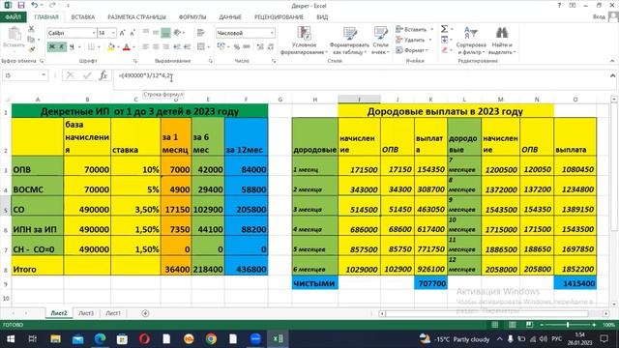
Task: Open sheet tab Лист1
Action: 113,313
